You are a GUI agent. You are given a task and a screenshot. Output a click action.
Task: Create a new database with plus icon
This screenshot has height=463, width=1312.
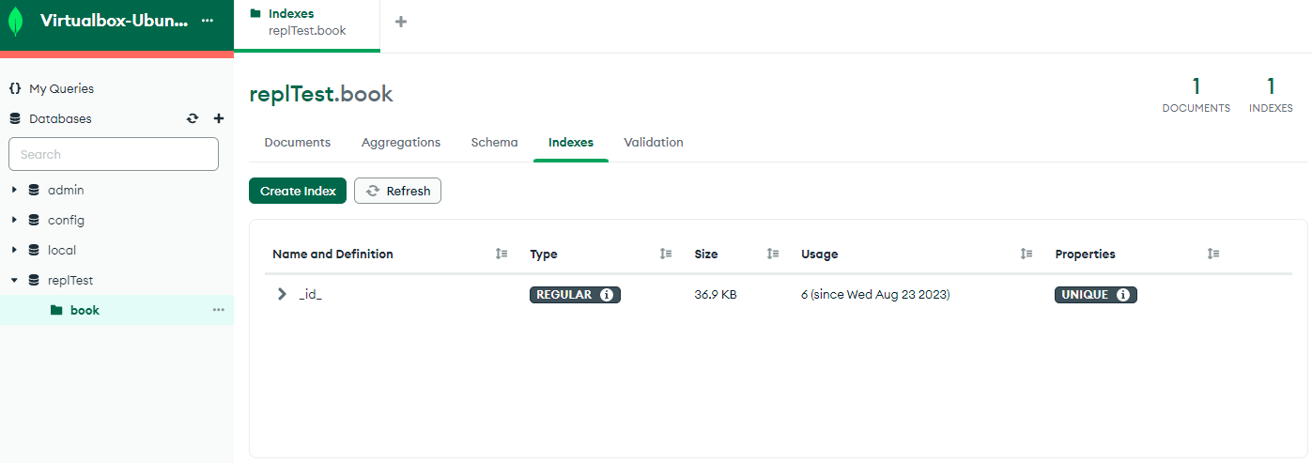point(219,118)
